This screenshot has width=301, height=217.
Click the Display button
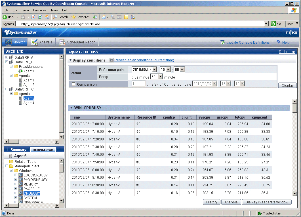coord(287,85)
